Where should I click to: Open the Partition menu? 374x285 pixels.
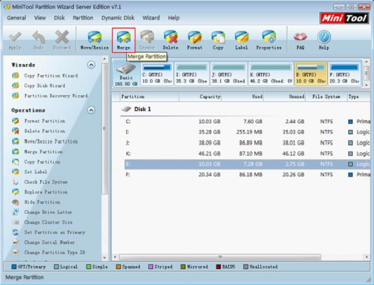tap(83, 18)
